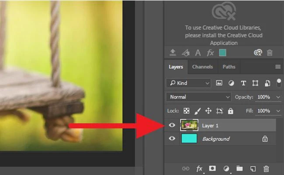The width and height of the screenshot is (284, 175).
Task: Open the Opacity slider dropdown arrow
Action: pos(278,97)
